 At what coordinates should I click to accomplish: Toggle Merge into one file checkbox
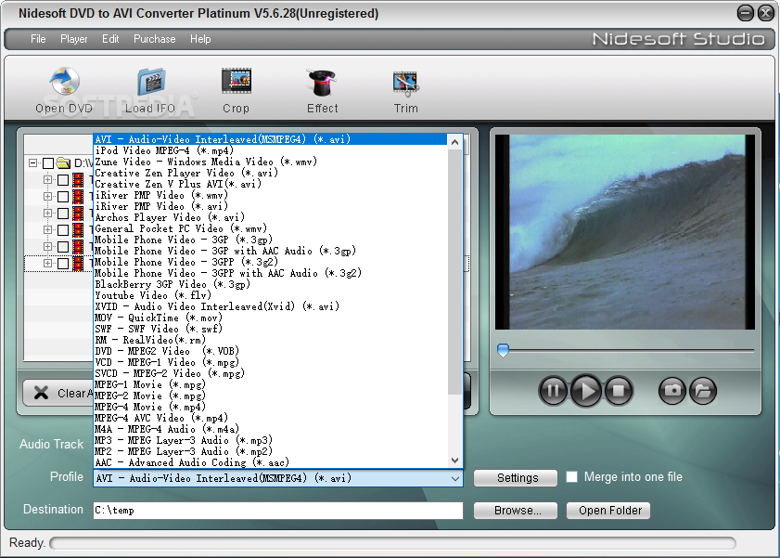click(x=572, y=477)
